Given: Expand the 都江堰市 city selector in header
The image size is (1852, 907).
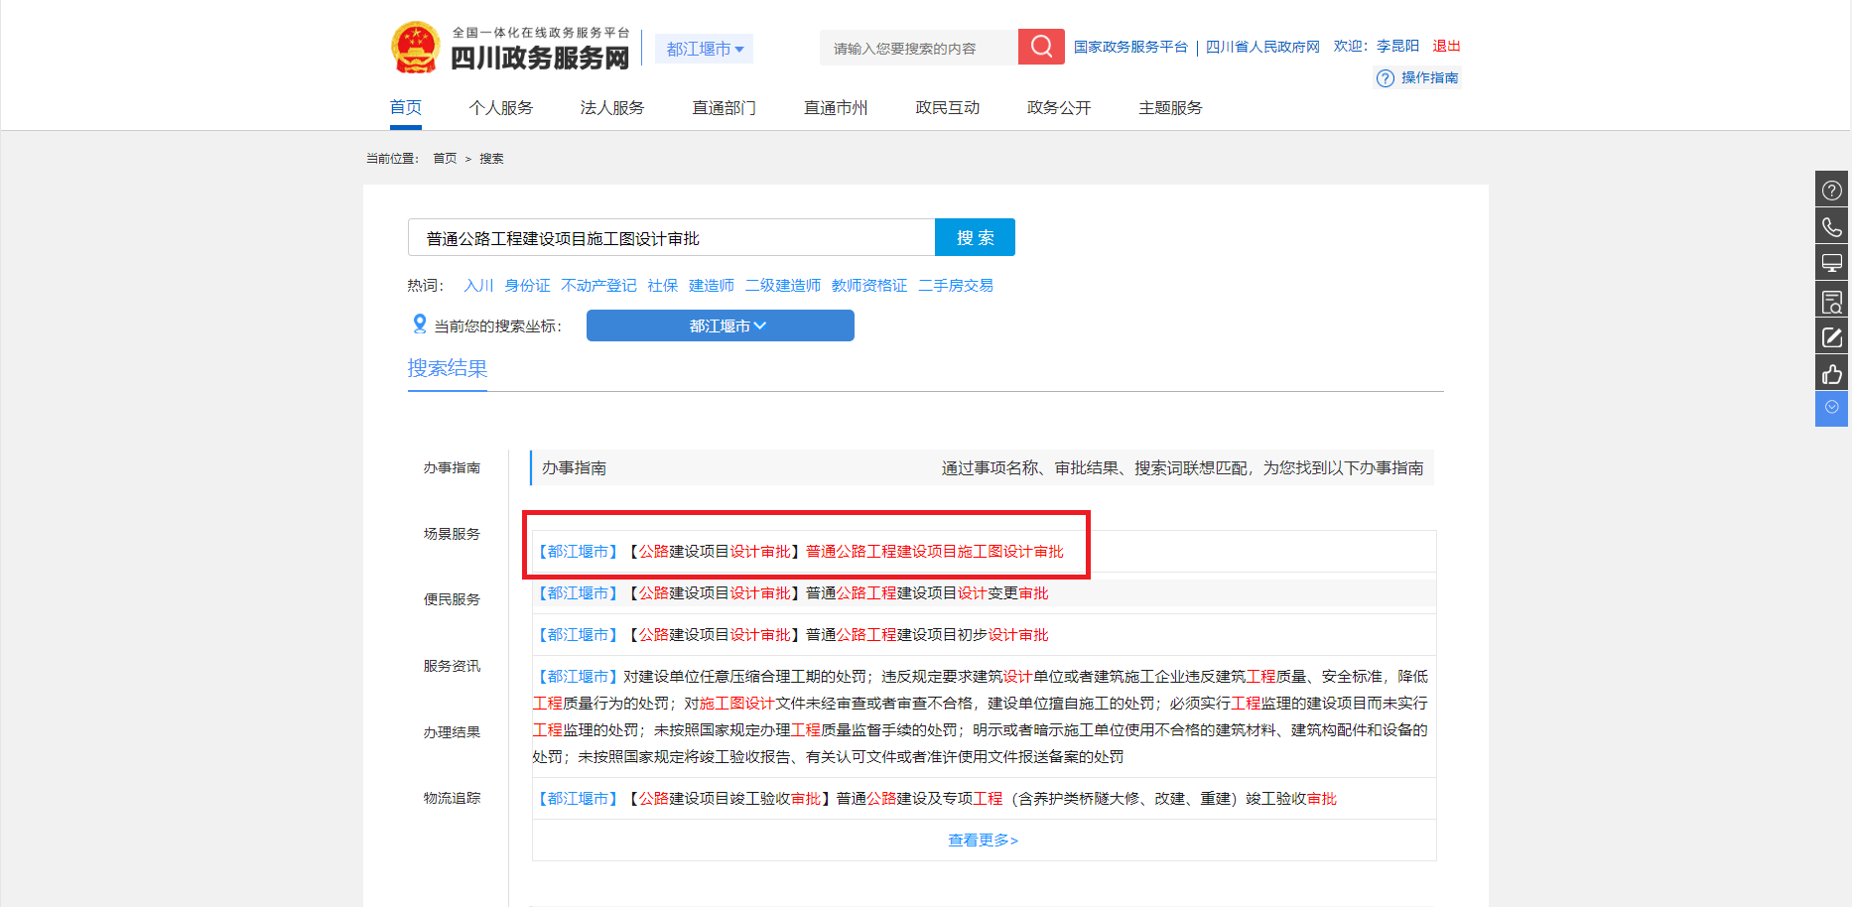Looking at the screenshot, I should 705,49.
